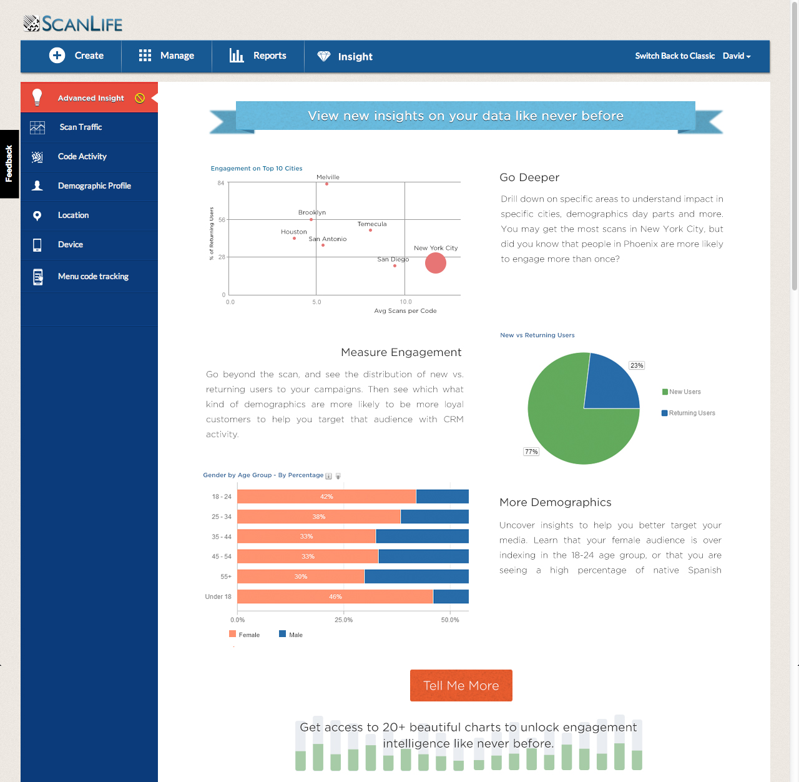Click the Male legend color swatch
Image resolution: width=799 pixels, height=782 pixels.
tap(283, 634)
